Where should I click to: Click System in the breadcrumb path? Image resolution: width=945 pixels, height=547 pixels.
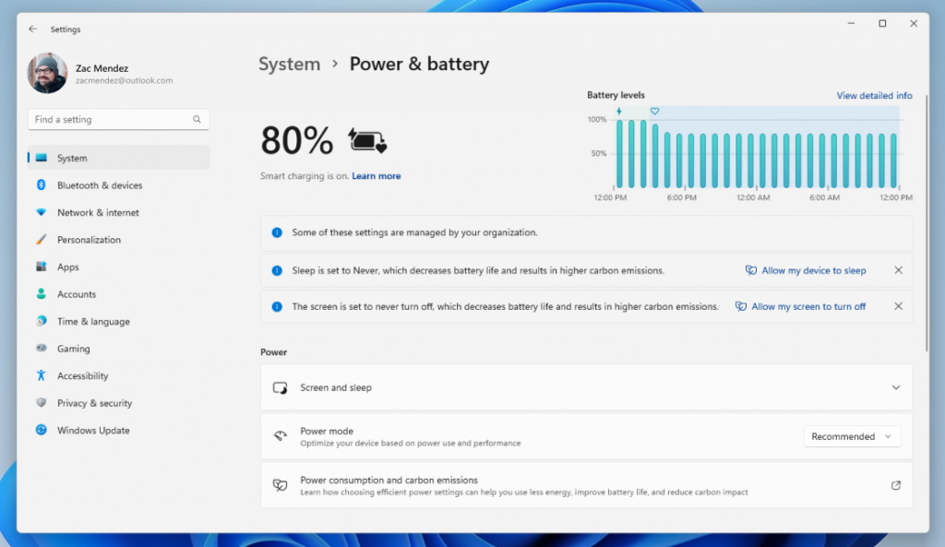(x=289, y=64)
